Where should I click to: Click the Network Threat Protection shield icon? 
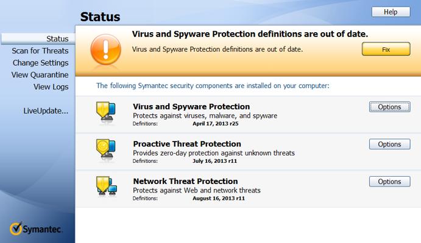pyautogui.click(x=105, y=186)
